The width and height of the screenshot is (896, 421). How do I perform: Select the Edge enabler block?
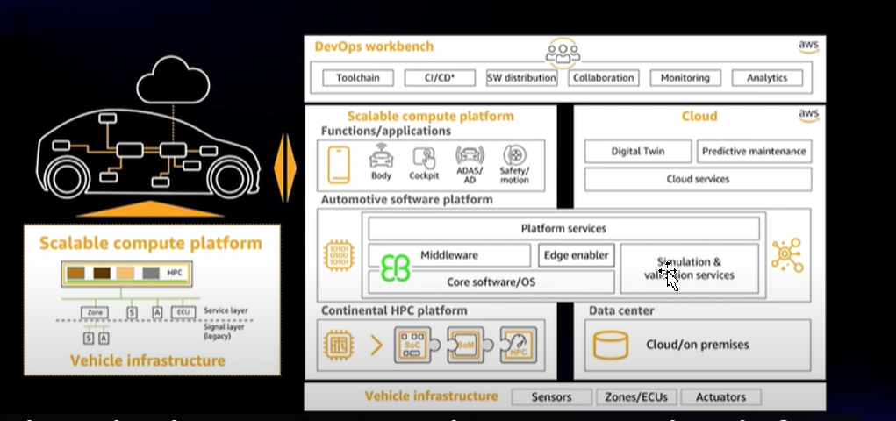tap(576, 255)
